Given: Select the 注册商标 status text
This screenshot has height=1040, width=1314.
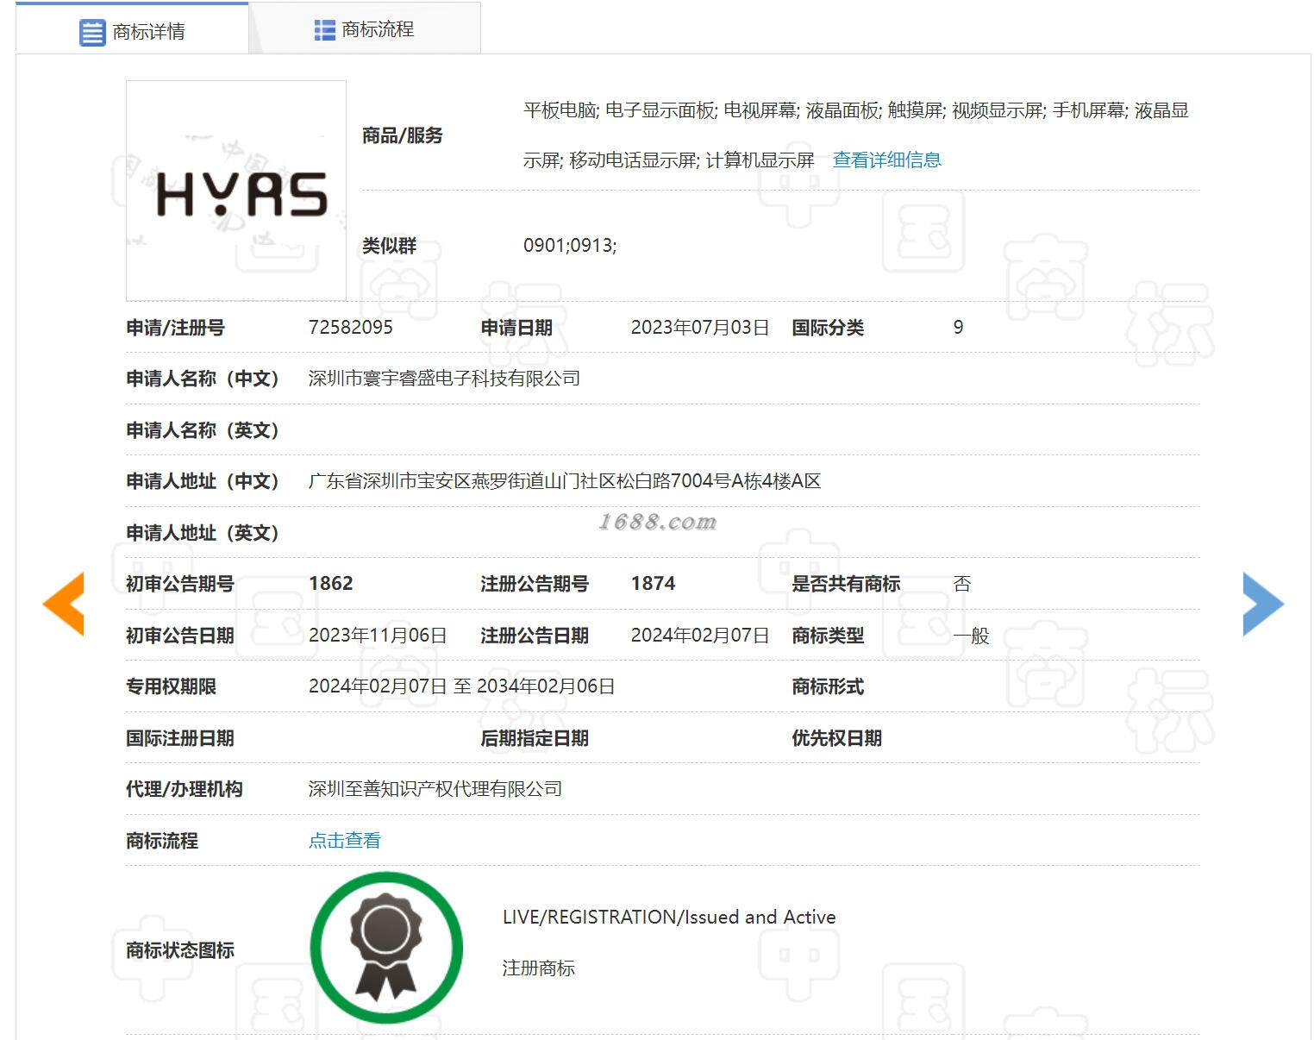Looking at the screenshot, I should [538, 968].
